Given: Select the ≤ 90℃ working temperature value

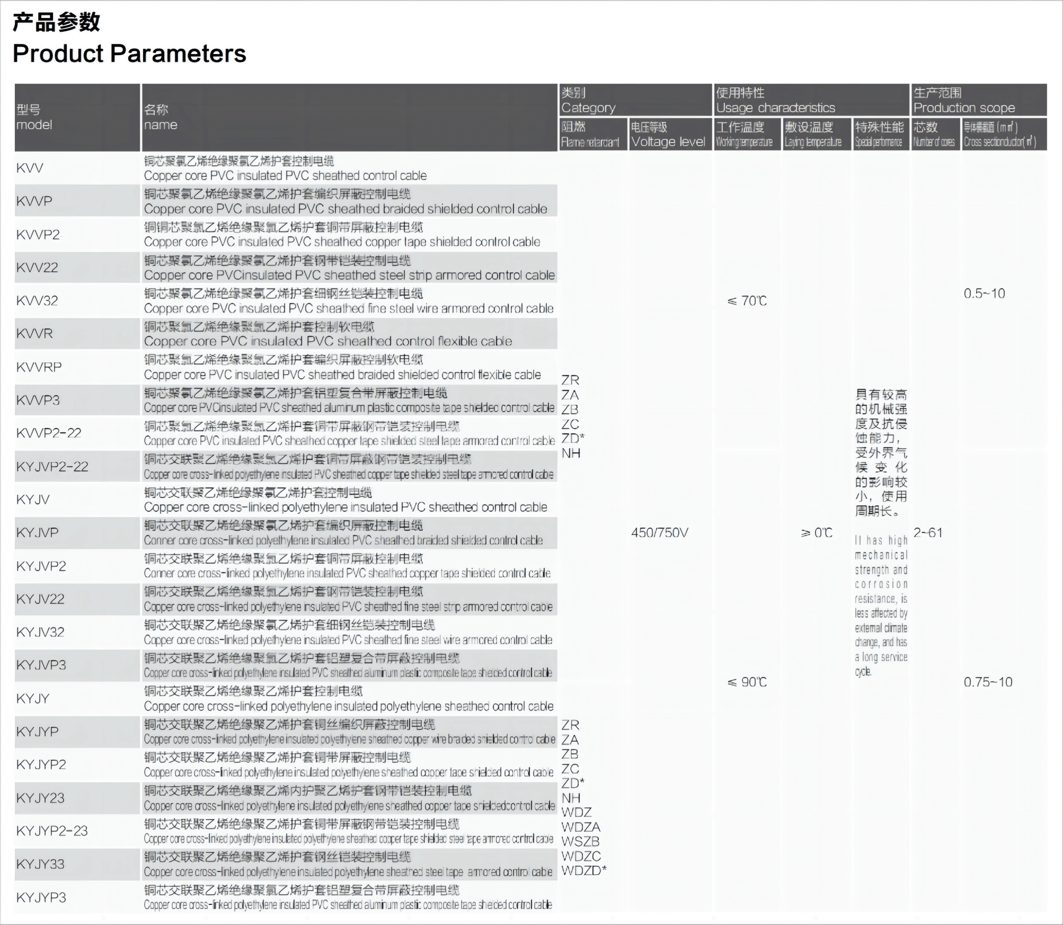Looking at the screenshot, I should click(747, 682).
